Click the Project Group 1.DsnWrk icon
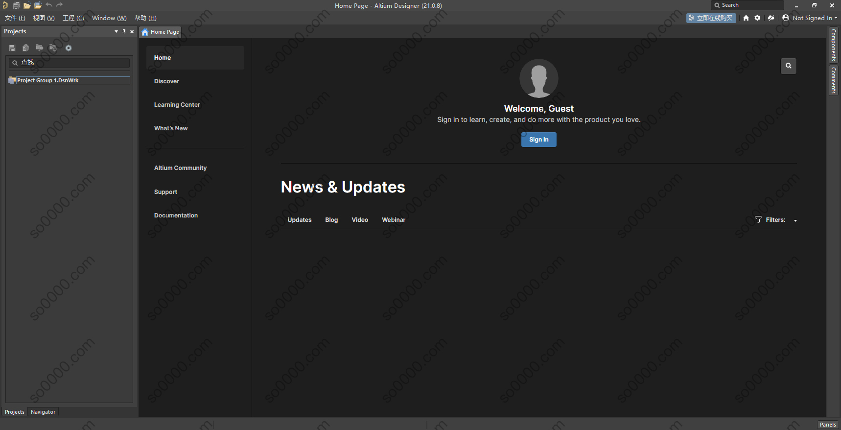Screen dimensions: 841x430 coord(12,80)
